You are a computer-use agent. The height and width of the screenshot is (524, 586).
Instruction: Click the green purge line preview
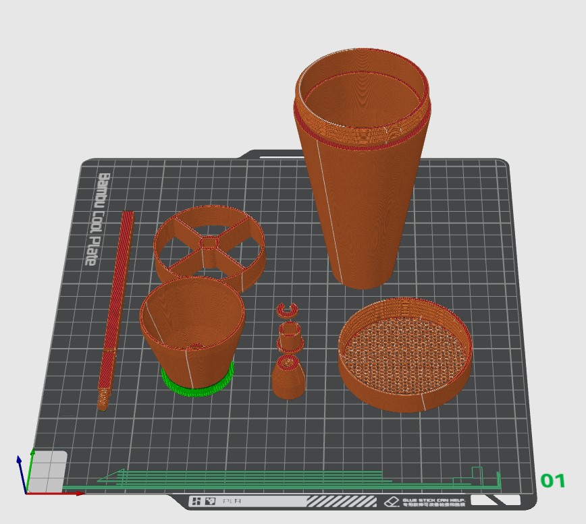coord(280,479)
